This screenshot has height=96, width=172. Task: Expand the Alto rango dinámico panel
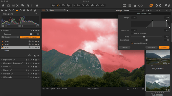[1, 63]
